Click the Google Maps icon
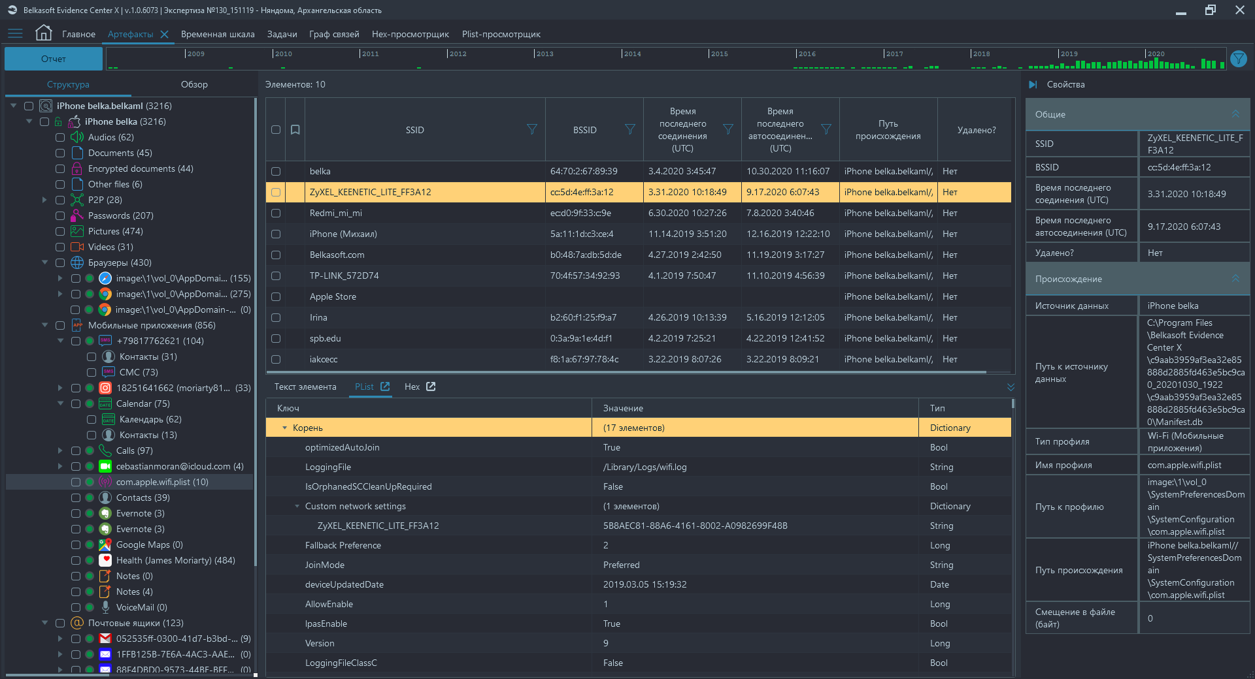The height and width of the screenshot is (679, 1255). (x=105, y=545)
